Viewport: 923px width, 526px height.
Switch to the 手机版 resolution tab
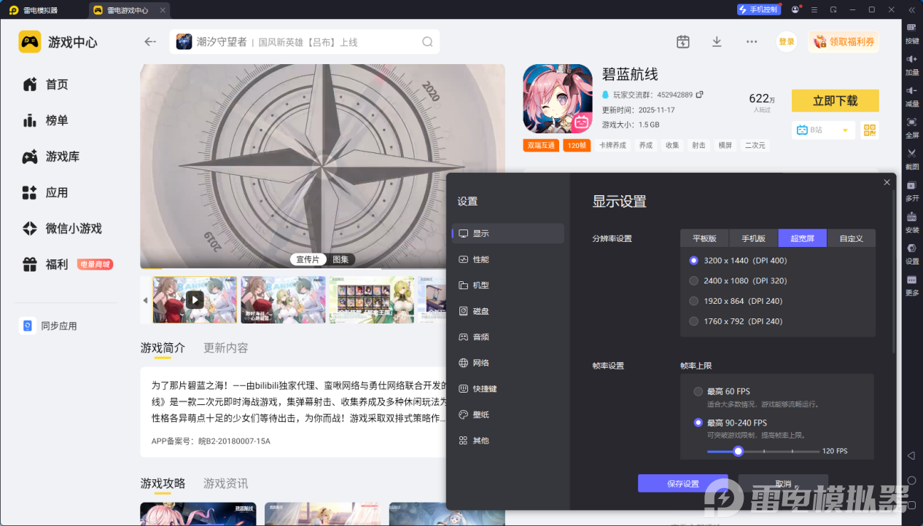coord(753,238)
